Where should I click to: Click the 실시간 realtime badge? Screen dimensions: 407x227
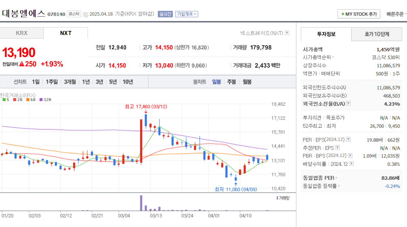coord(165,14)
